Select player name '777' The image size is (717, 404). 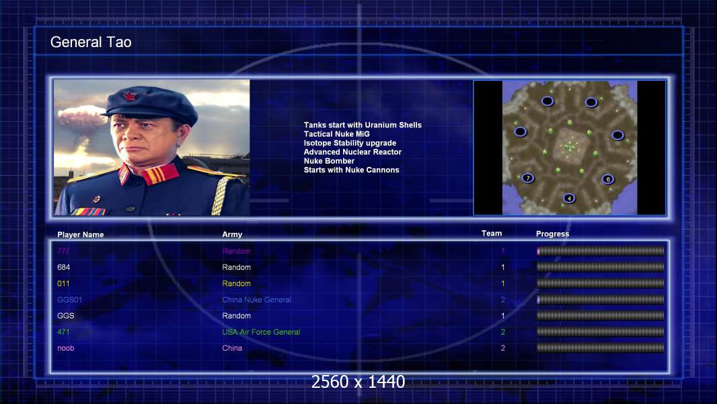click(63, 250)
